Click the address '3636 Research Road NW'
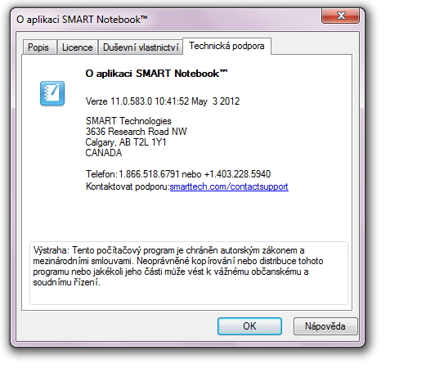 click(x=137, y=132)
